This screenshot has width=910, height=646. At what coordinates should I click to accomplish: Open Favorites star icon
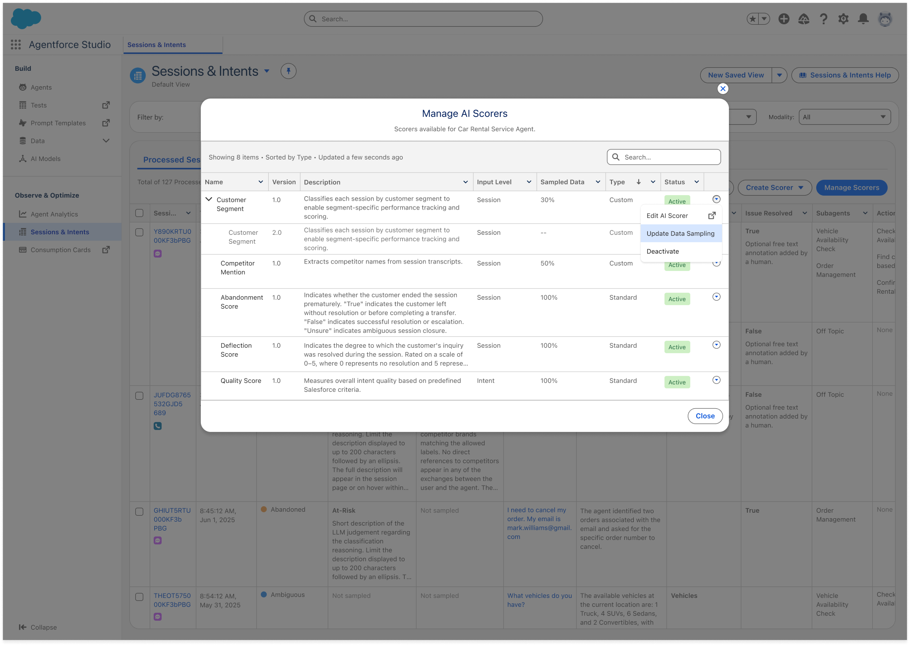click(x=753, y=19)
